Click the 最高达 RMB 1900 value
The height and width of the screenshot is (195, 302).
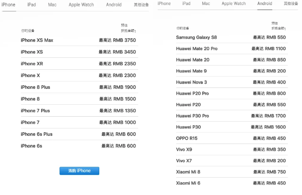point(118,87)
